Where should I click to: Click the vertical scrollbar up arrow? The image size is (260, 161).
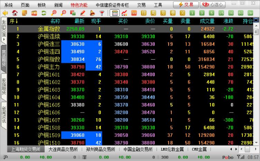(x=256, y=26)
